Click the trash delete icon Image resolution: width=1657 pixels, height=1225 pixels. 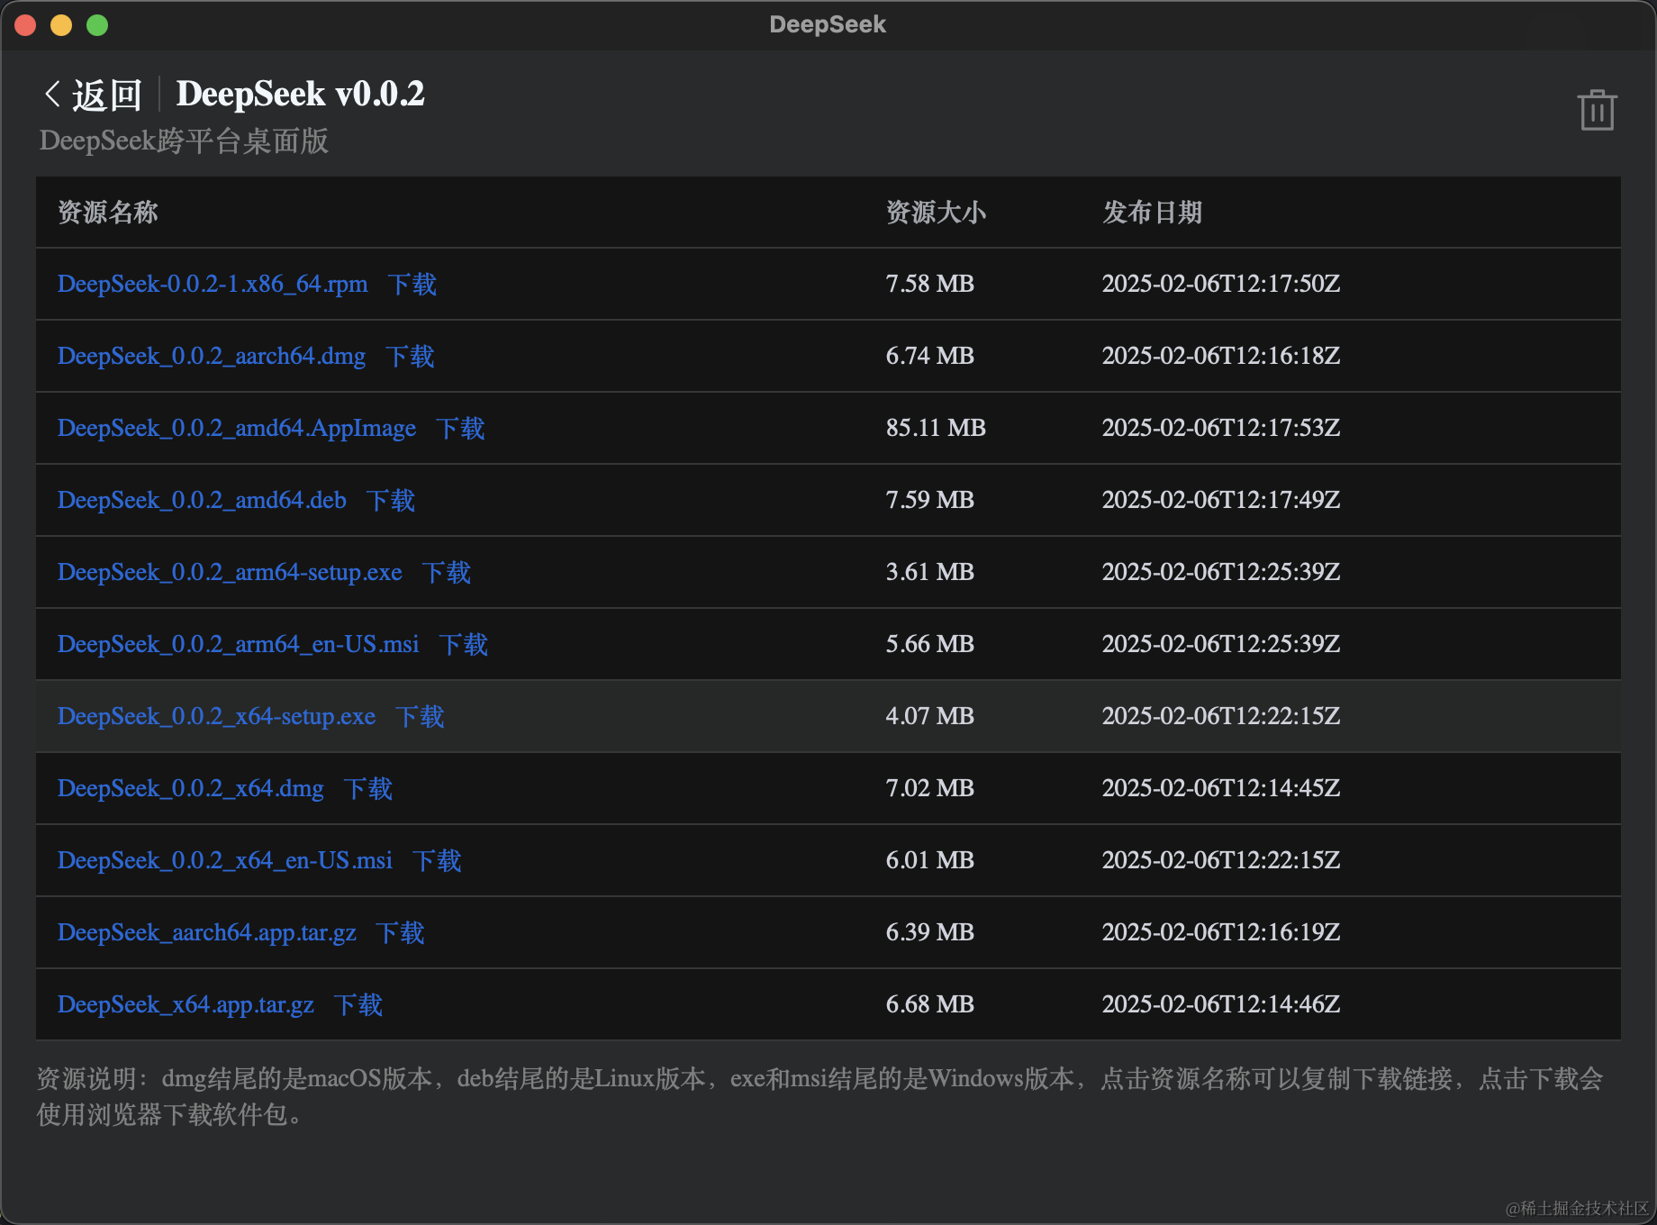tap(1598, 110)
